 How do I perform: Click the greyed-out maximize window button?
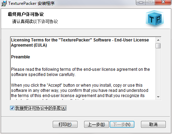pos(150,2)
